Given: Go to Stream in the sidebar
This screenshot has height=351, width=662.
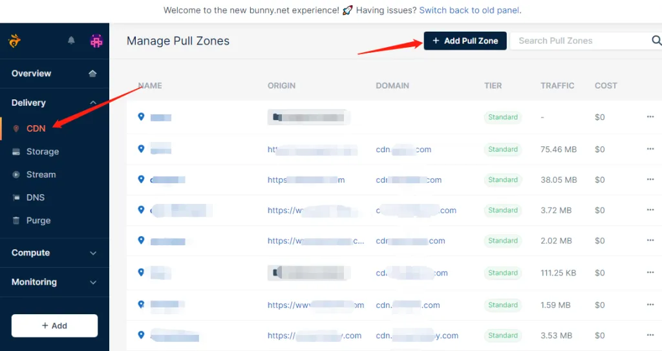Looking at the screenshot, I should [x=41, y=174].
